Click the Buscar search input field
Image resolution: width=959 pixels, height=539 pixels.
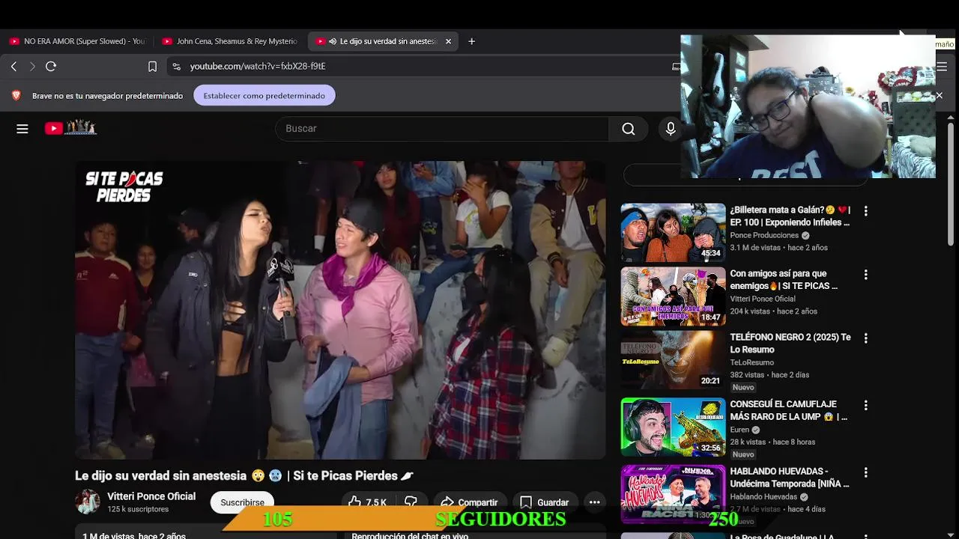click(x=442, y=129)
